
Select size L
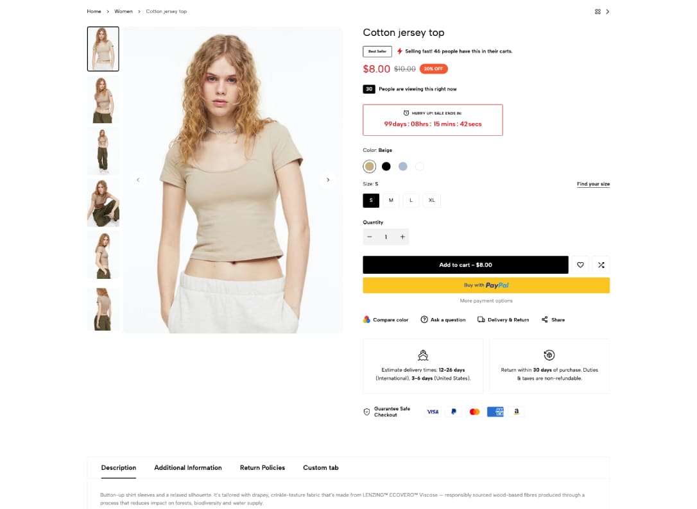pos(411,200)
